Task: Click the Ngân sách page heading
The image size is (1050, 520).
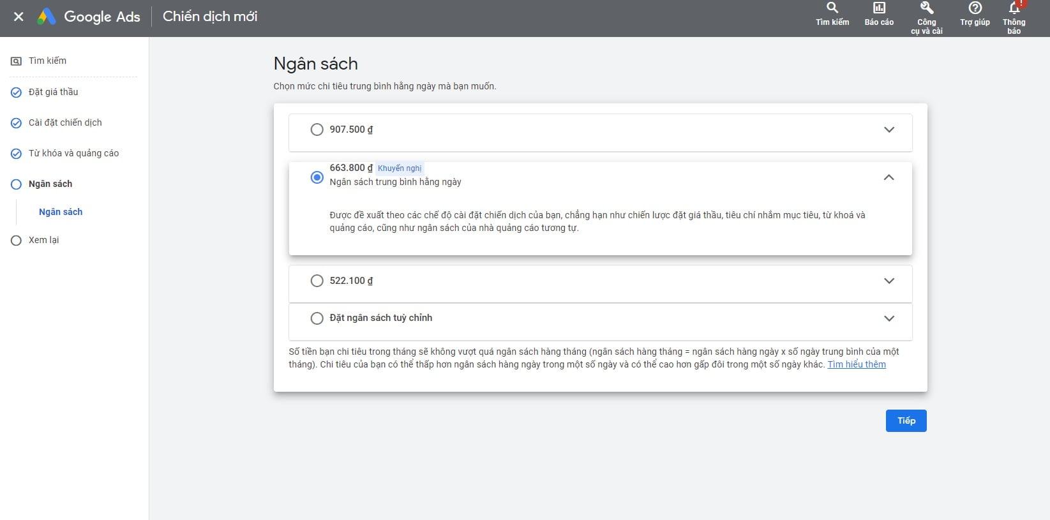Action: tap(315, 64)
